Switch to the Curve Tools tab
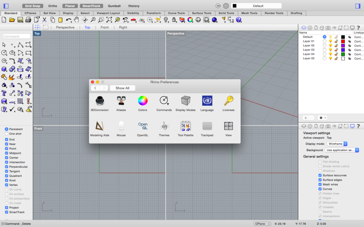Screen dimensions: 364x227 (176, 13)
